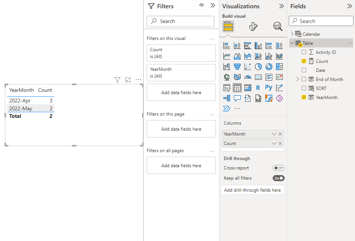This screenshot has width=355, height=241.
Task: Click the Filters pane search box
Action: (x=181, y=21)
